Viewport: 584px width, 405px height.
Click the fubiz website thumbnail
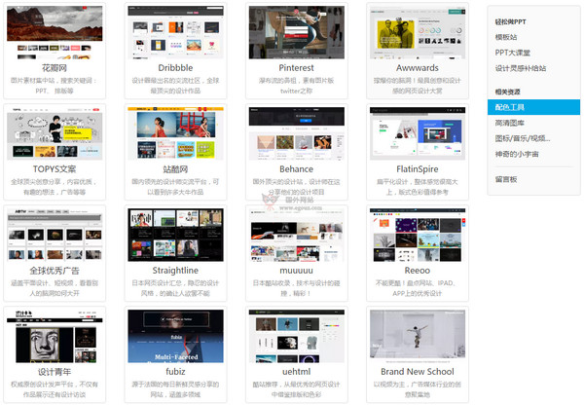pos(175,337)
